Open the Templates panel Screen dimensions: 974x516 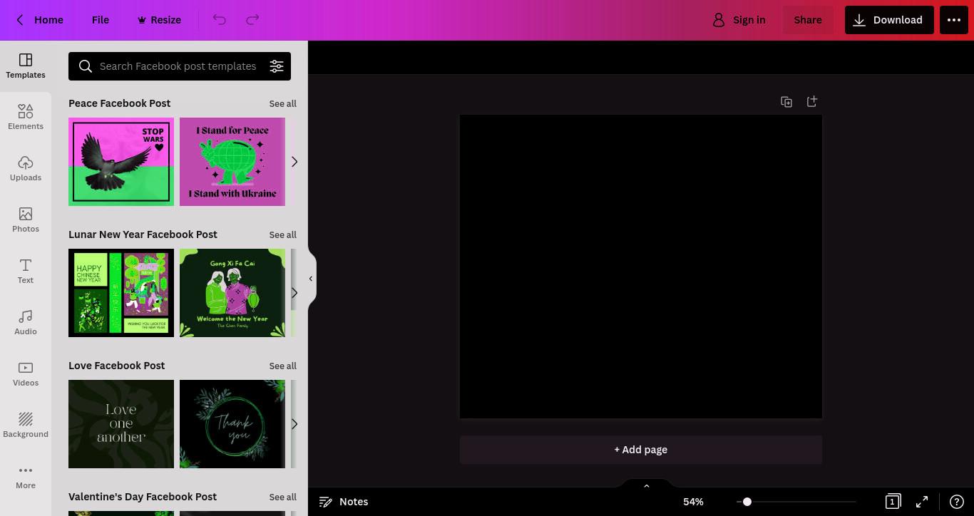click(x=26, y=66)
